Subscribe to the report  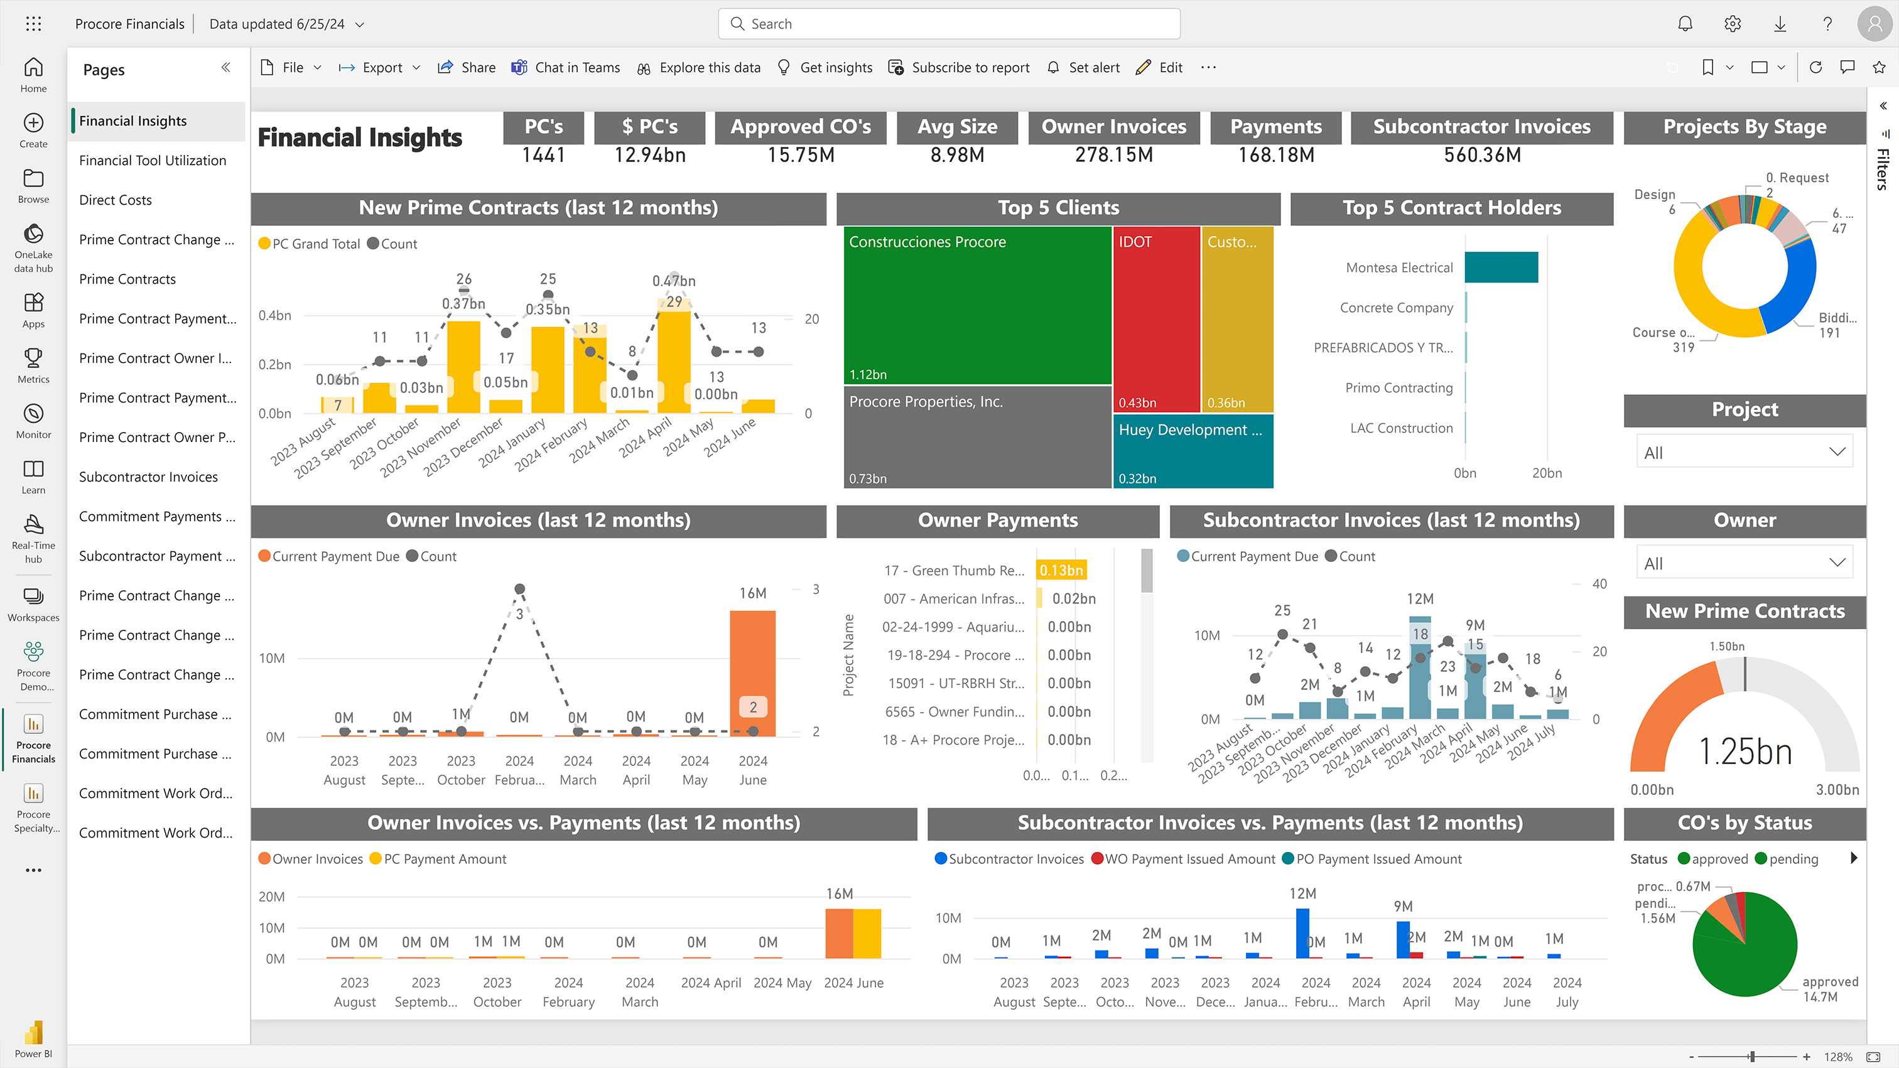tap(958, 67)
